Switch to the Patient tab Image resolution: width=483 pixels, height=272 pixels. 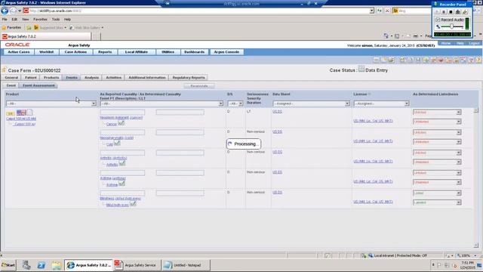pyautogui.click(x=31, y=77)
